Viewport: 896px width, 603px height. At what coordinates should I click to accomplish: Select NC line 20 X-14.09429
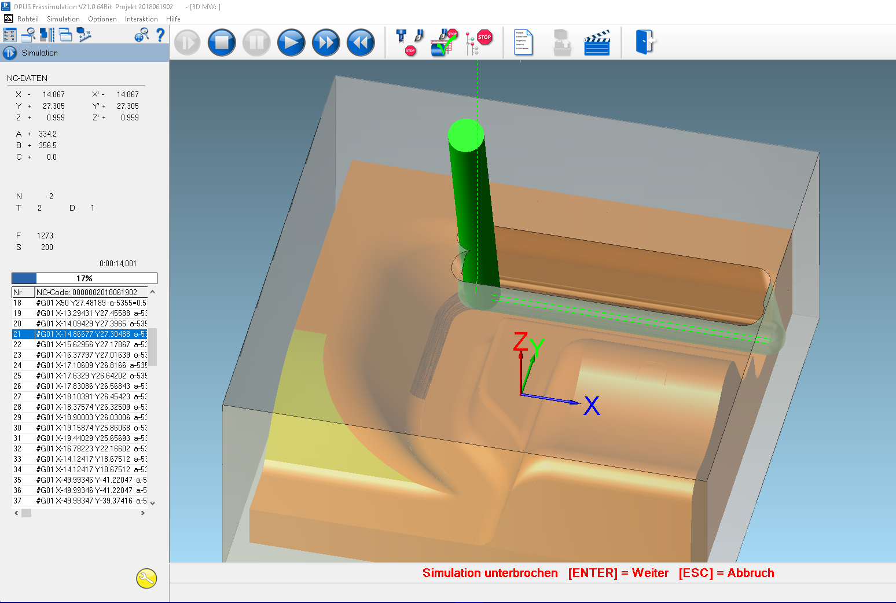80,323
